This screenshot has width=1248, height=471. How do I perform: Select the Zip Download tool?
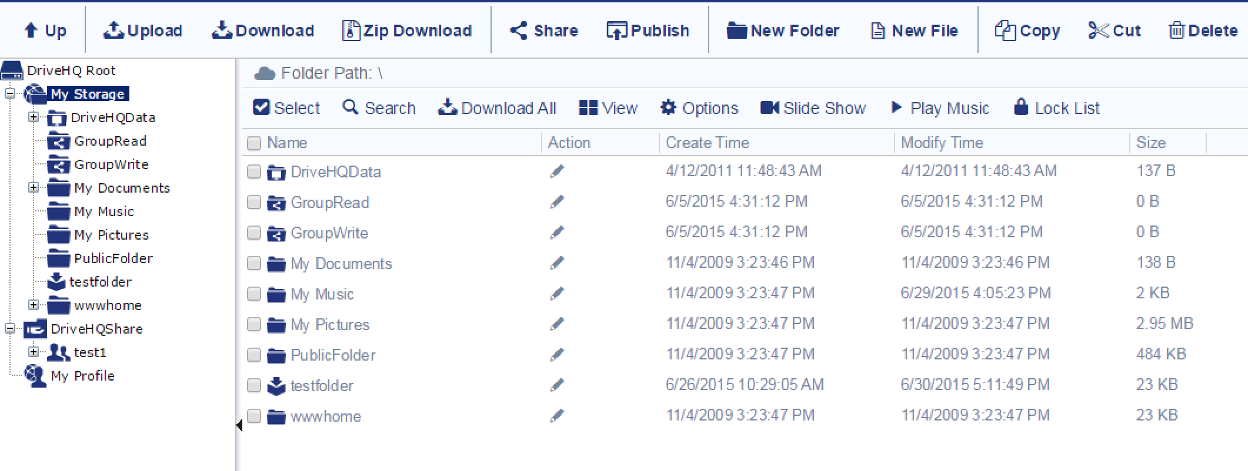(408, 30)
